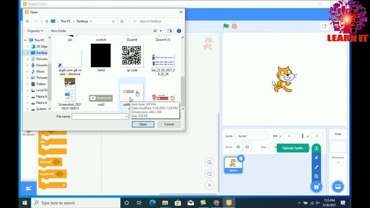Click the red stop button
The image size is (370, 208).
click(234, 26)
